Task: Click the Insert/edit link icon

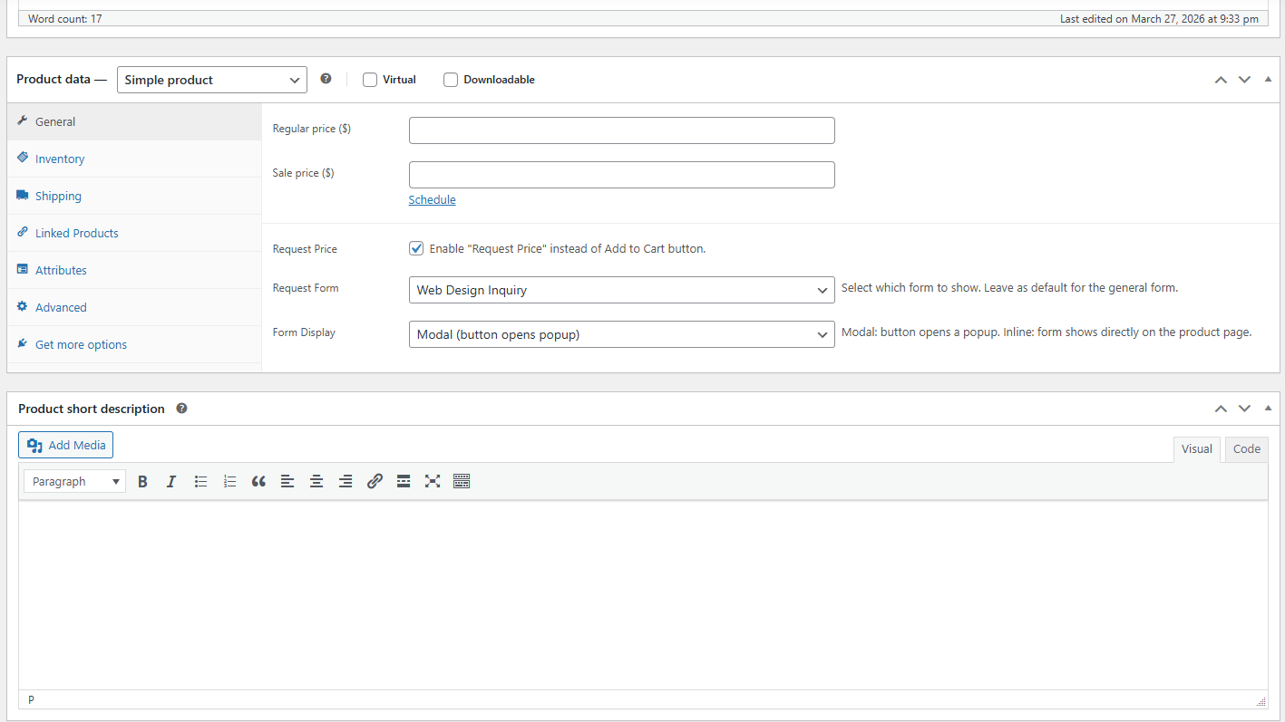Action: (x=375, y=482)
